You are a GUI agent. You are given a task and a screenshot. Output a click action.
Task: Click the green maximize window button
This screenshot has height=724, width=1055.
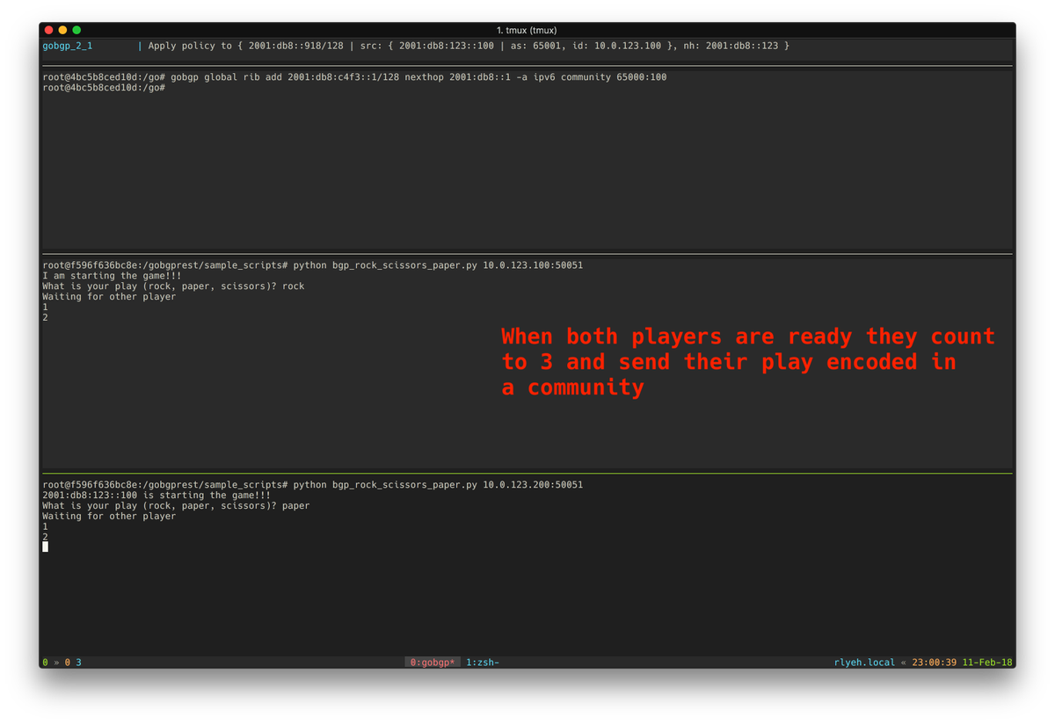76,30
